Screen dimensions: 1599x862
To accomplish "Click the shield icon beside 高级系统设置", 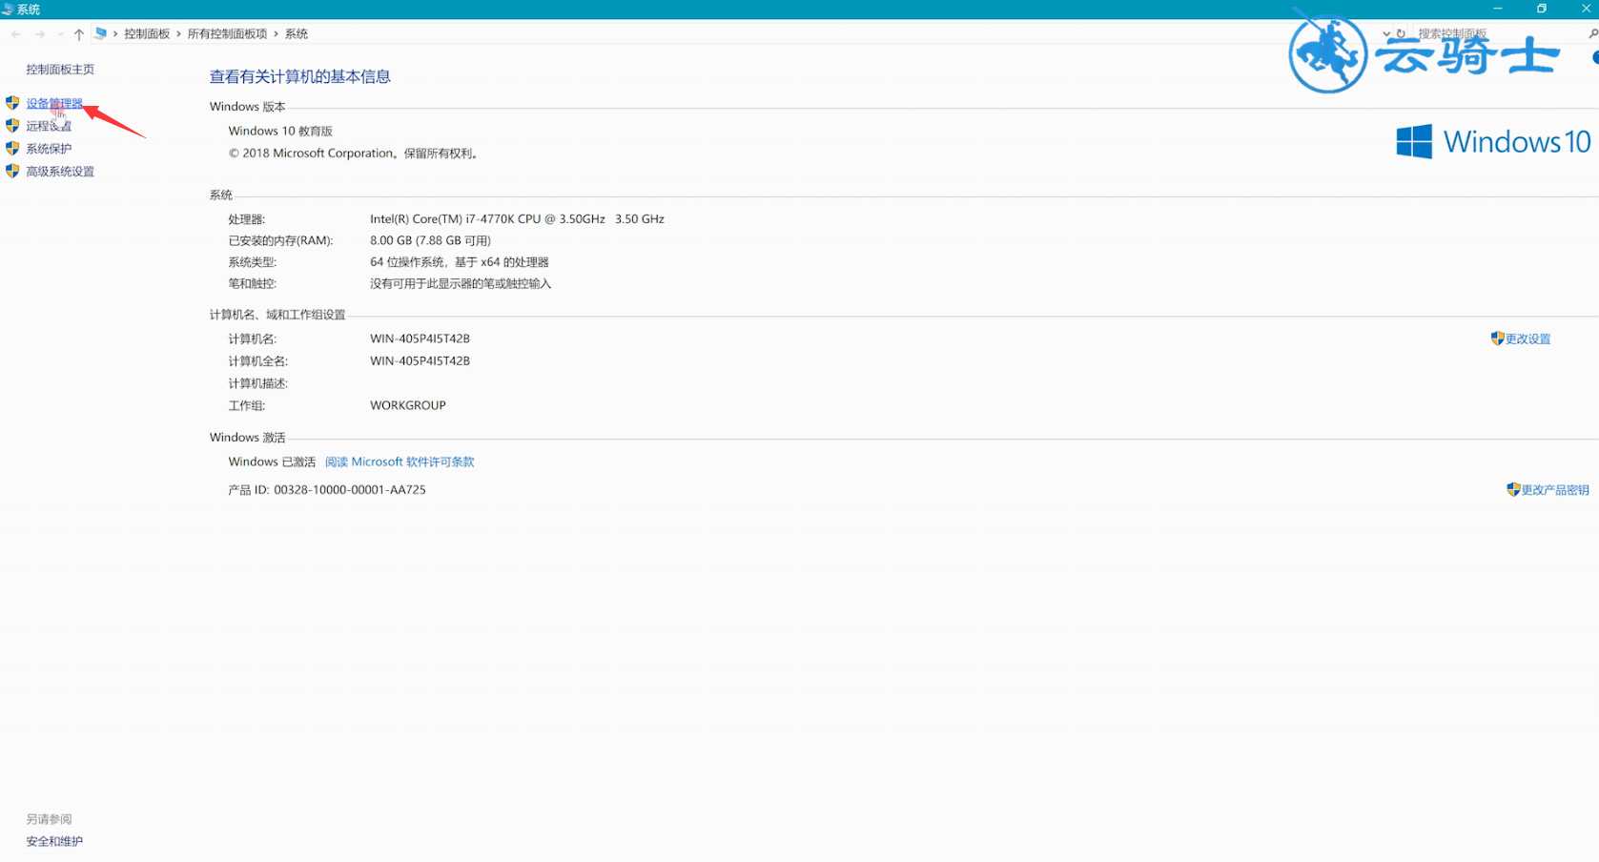I will coord(12,172).
